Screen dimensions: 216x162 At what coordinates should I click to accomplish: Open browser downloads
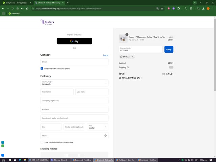coord(203,8)
